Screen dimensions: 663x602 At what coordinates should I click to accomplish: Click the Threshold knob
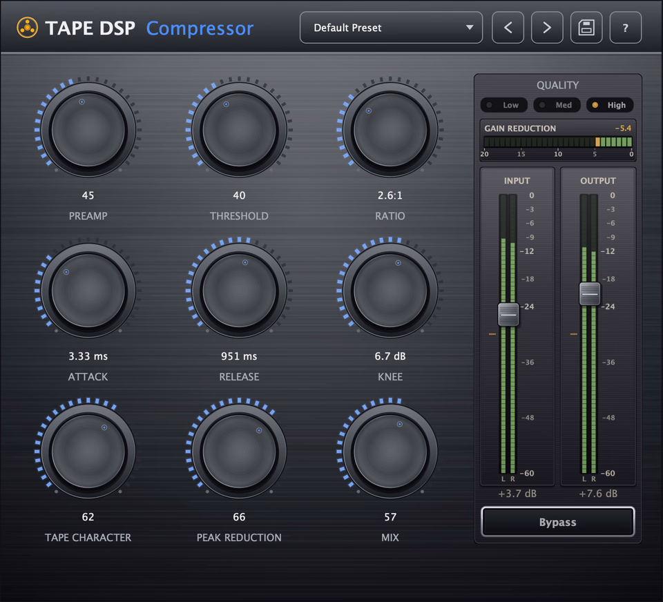click(239, 129)
